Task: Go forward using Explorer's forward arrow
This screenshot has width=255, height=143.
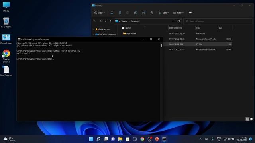Action: 100,21
